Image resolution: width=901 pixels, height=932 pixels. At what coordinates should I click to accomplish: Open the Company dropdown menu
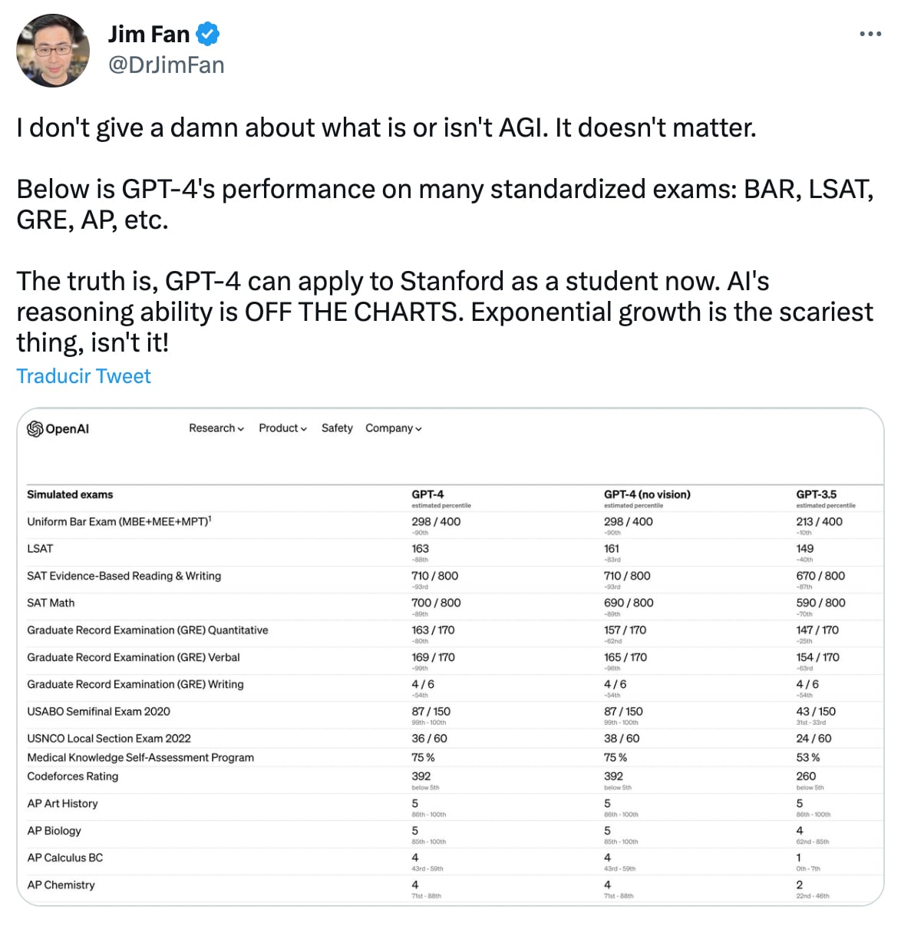[393, 428]
